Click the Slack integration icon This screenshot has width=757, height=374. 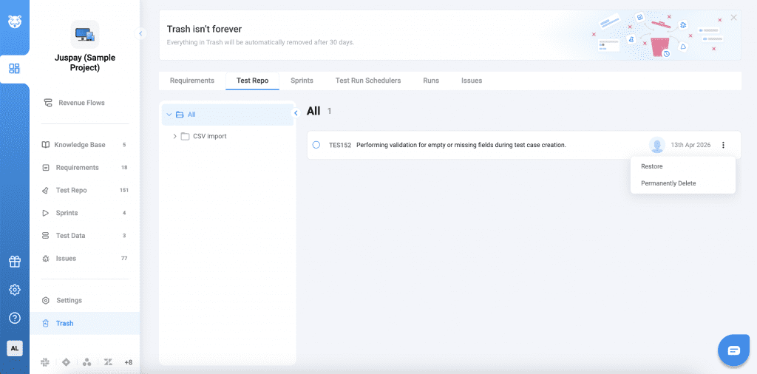tap(45, 362)
